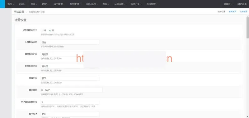Viewport: 249px width, 118px height.
Task: Open the 站点信息 link
Action: coord(243,11)
